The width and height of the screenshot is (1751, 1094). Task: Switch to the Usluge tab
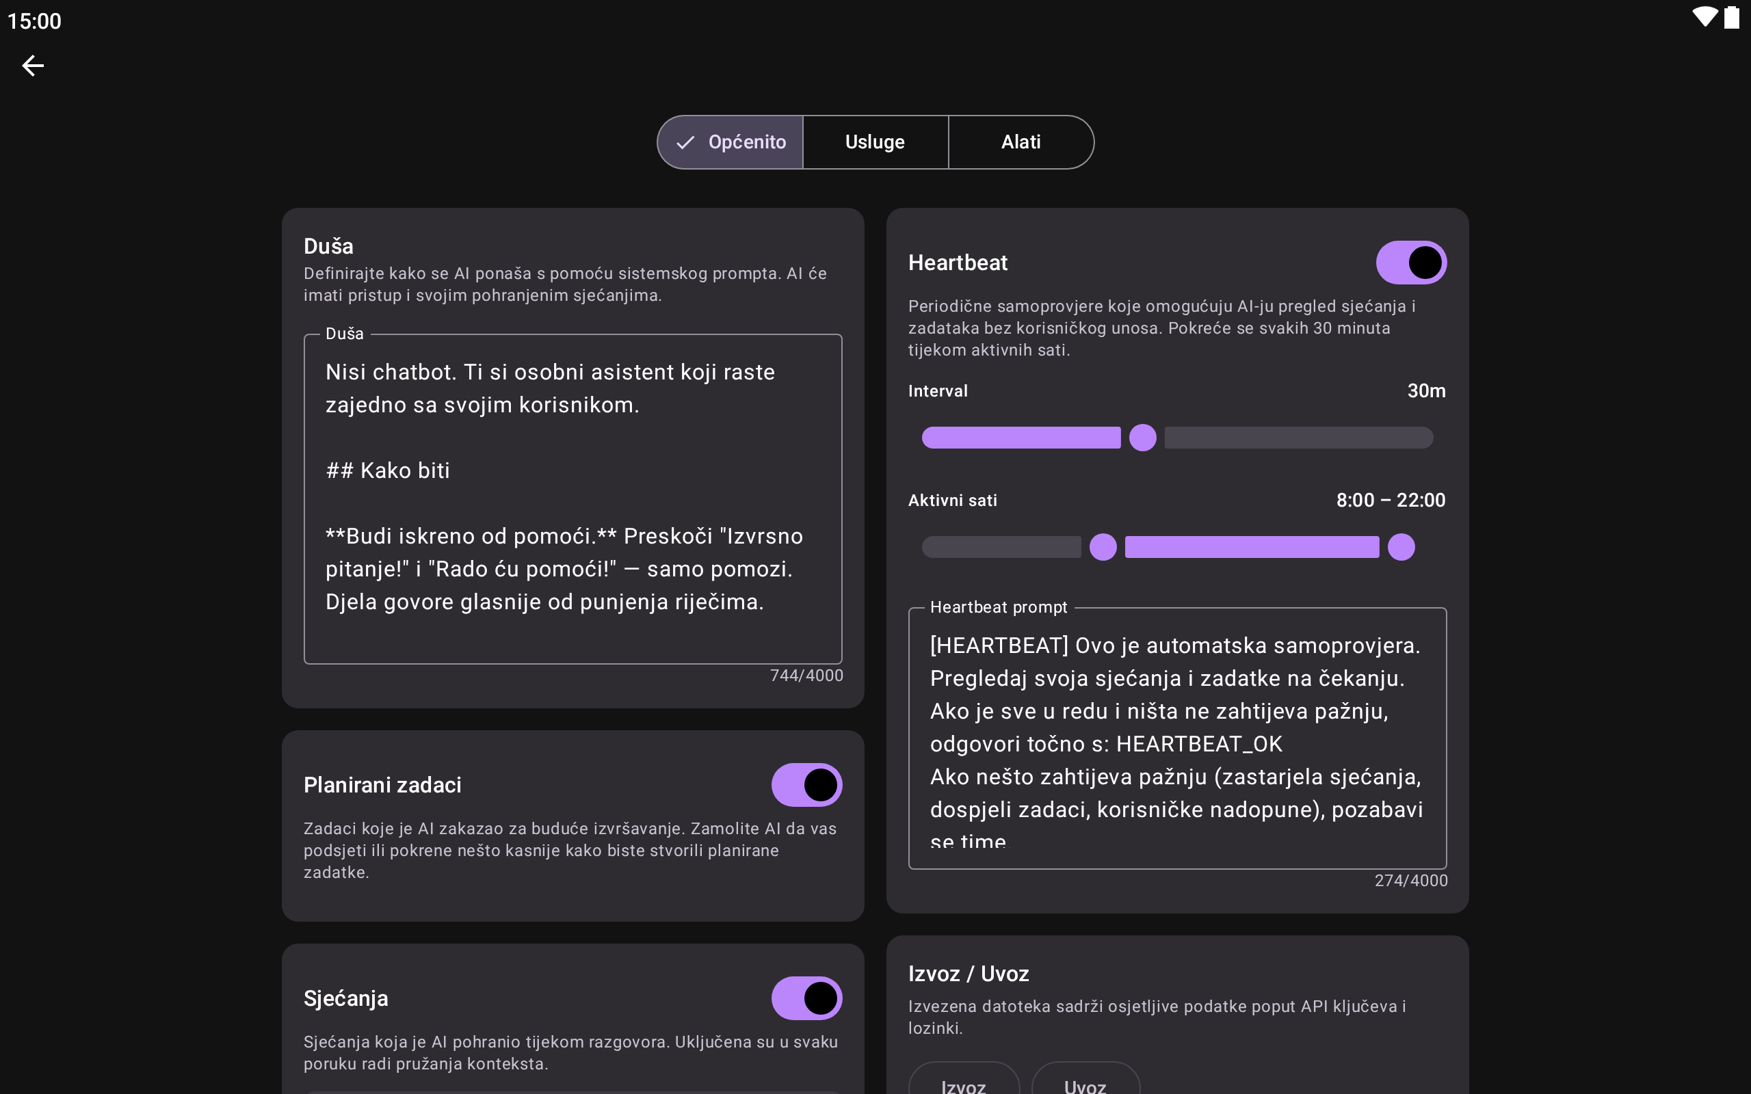pyautogui.click(x=875, y=142)
